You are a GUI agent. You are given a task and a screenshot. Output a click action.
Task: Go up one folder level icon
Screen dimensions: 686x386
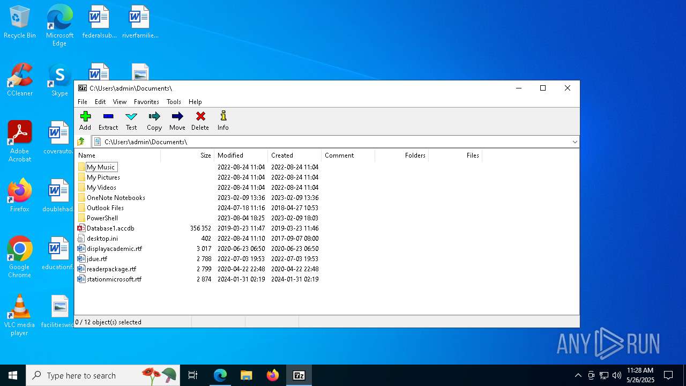click(81, 142)
